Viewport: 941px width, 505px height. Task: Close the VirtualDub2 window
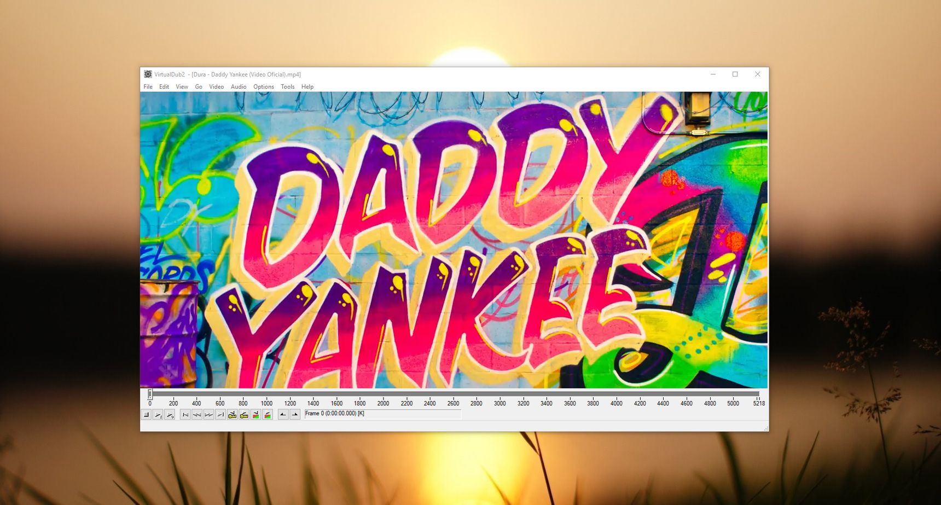(758, 74)
